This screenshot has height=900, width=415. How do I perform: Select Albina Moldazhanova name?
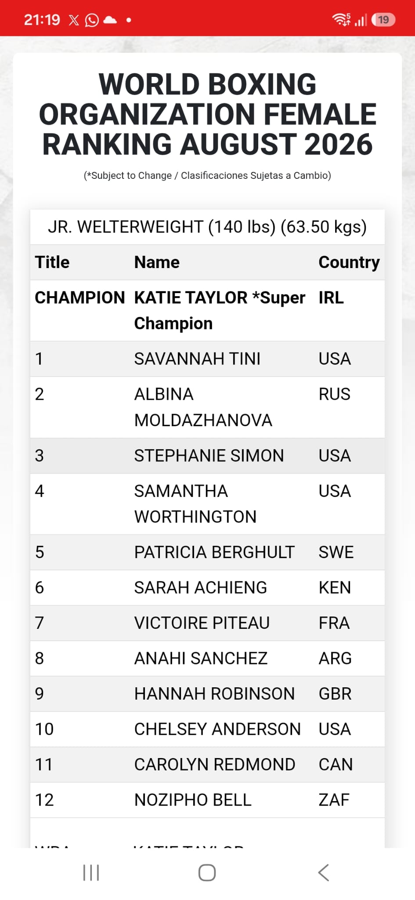[203, 407]
